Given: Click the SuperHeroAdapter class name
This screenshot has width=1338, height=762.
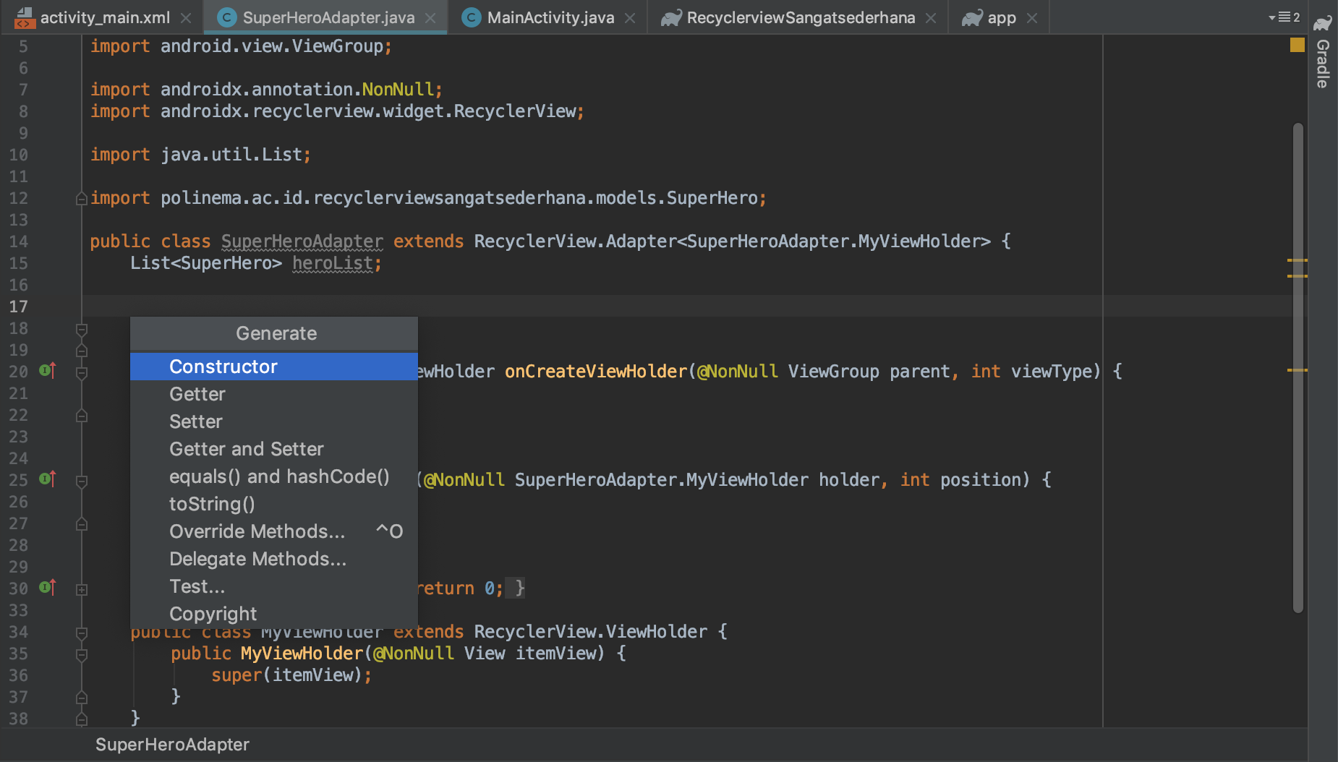Looking at the screenshot, I should pos(302,241).
